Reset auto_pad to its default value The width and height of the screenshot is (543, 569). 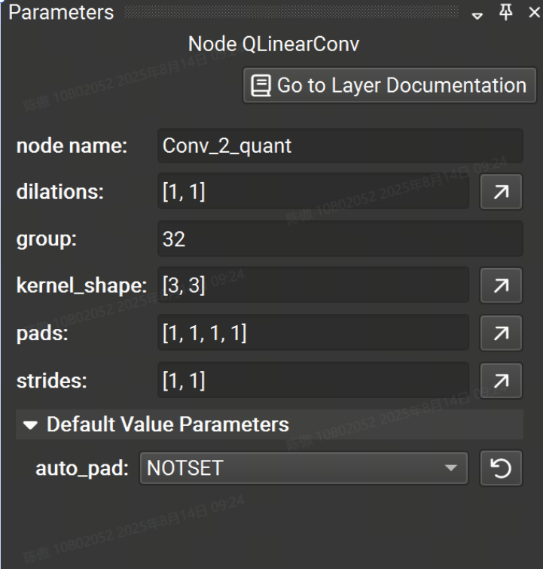(501, 469)
